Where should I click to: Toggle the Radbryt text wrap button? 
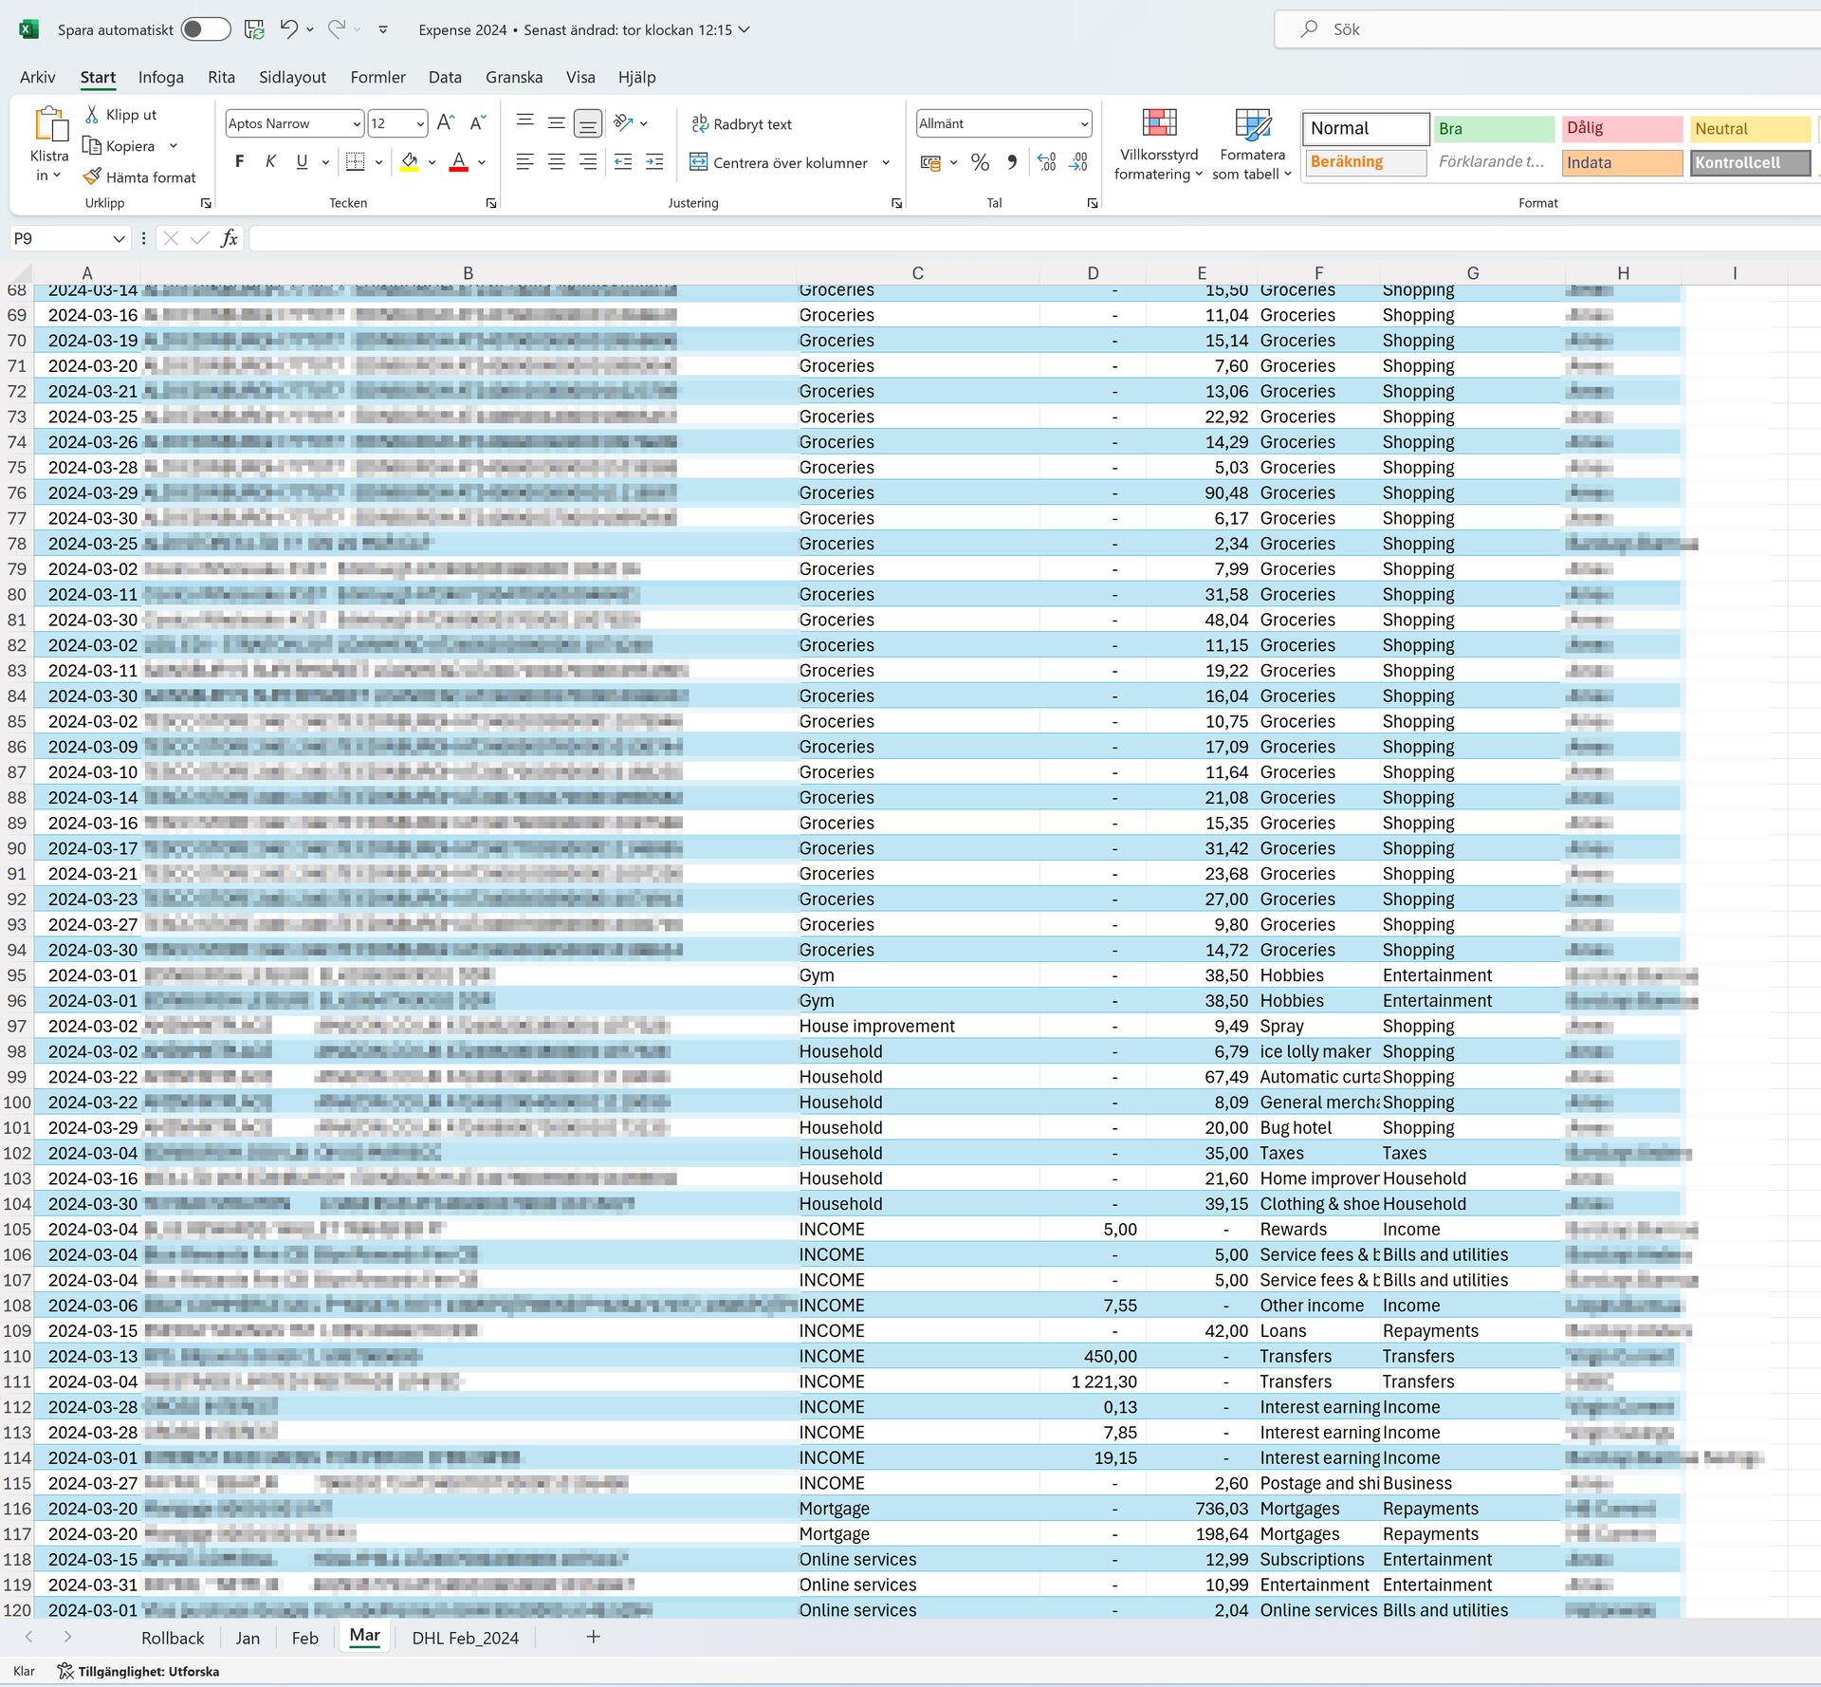[742, 124]
